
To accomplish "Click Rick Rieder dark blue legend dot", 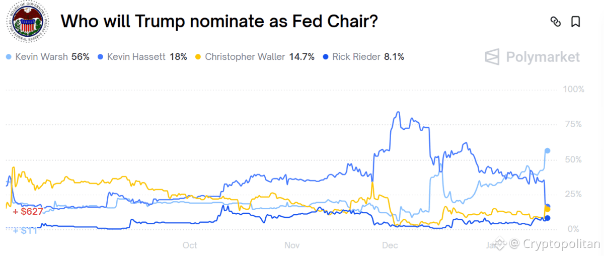I will (326, 57).
